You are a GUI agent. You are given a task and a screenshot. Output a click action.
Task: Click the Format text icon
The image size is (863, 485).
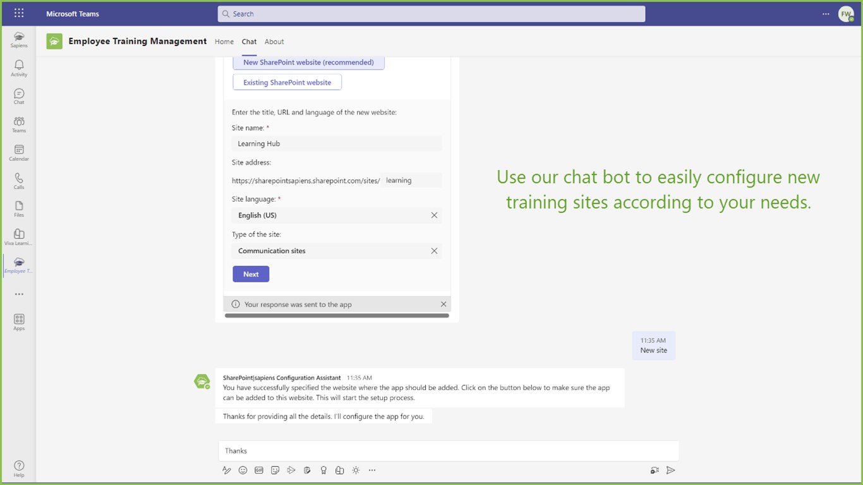(x=227, y=470)
